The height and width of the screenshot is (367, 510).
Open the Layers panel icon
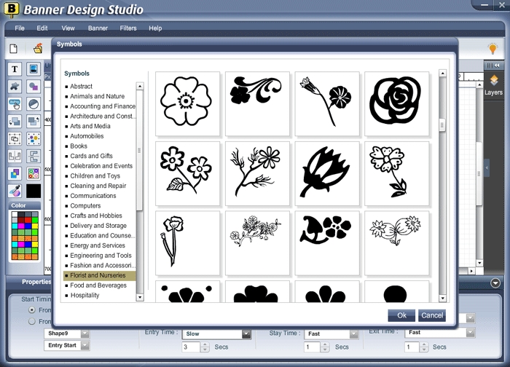click(493, 81)
